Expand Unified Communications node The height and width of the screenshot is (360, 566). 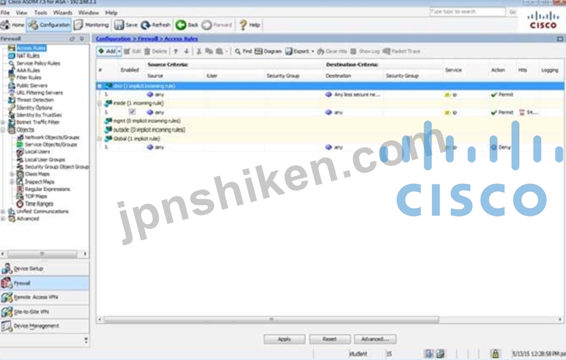[x=3, y=211]
